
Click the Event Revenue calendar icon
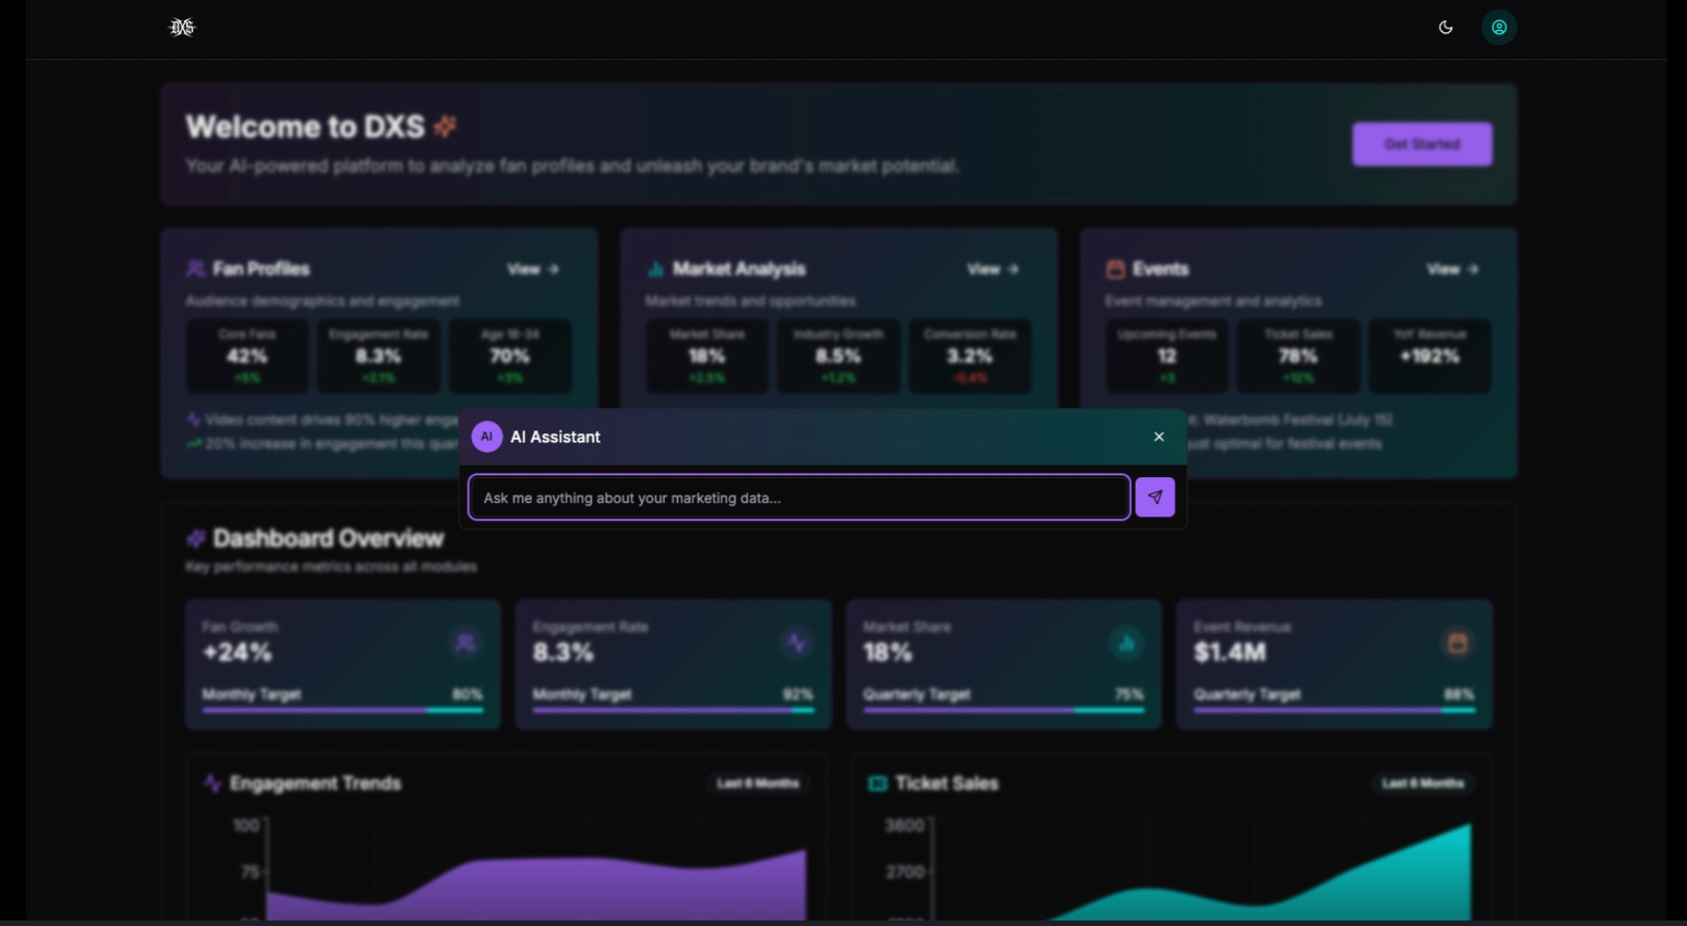pyautogui.click(x=1456, y=643)
